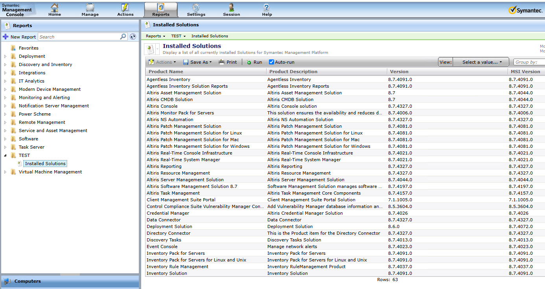Image resolution: width=545 pixels, height=289 pixels.
Task: Run the report with Run button
Action: click(x=254, y=62)
